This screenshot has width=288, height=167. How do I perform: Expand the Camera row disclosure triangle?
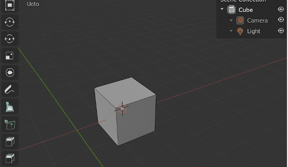click(231, 20)
